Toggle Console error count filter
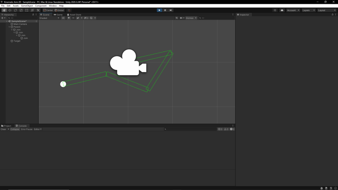Image resolution: width=338 pixels, height=190 pixels. [x=232, y=129]
